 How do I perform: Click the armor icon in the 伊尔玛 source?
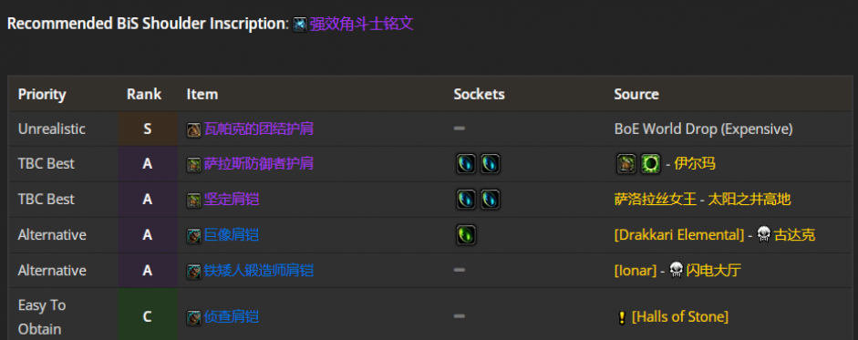click(626, 164)
